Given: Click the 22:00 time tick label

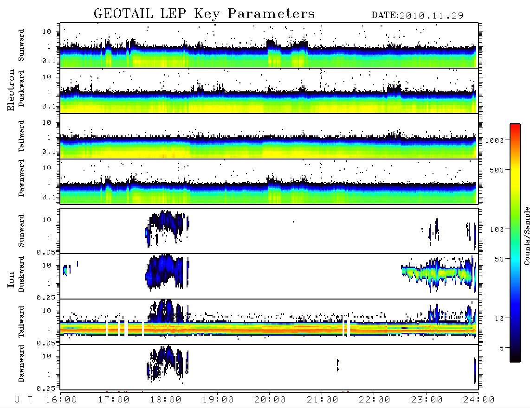Looking at the screenshot, I should click(x=375, y=400).
